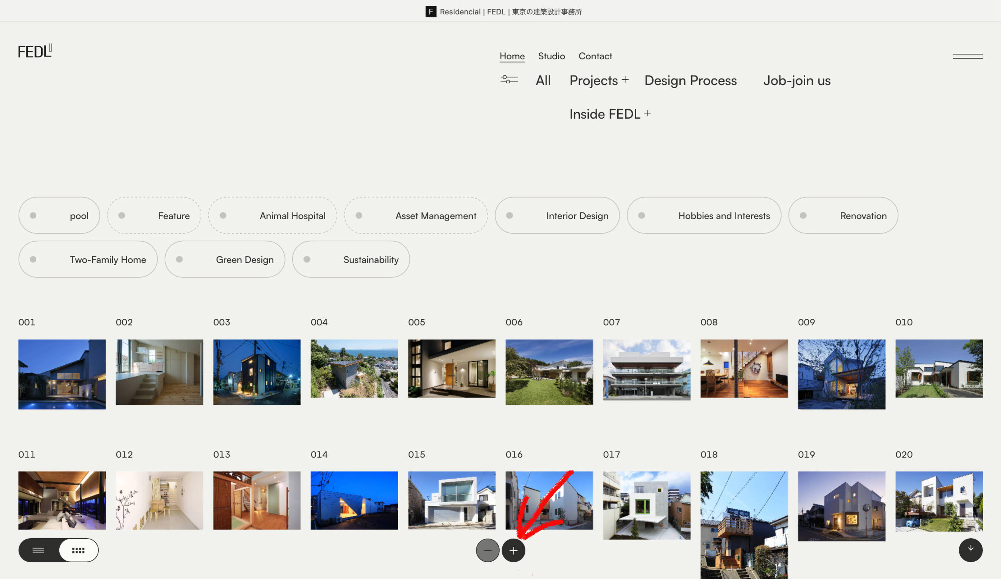This screenshot has height=579, width=1001.
Task: Click the FEDL logo
Action: pyautogui.click(x=35, y=51)
